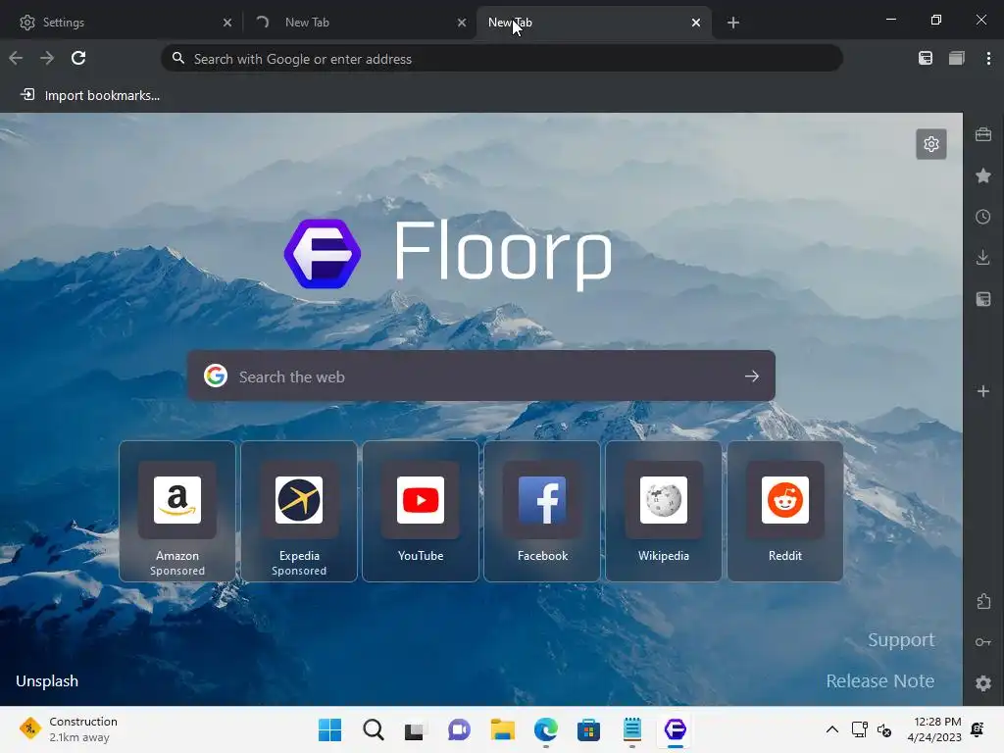Image resolution: width=1004 pixels, height=753 pixels.
Task: Open the tabs overview toolbar icon
Action: (x=957, y=58)
